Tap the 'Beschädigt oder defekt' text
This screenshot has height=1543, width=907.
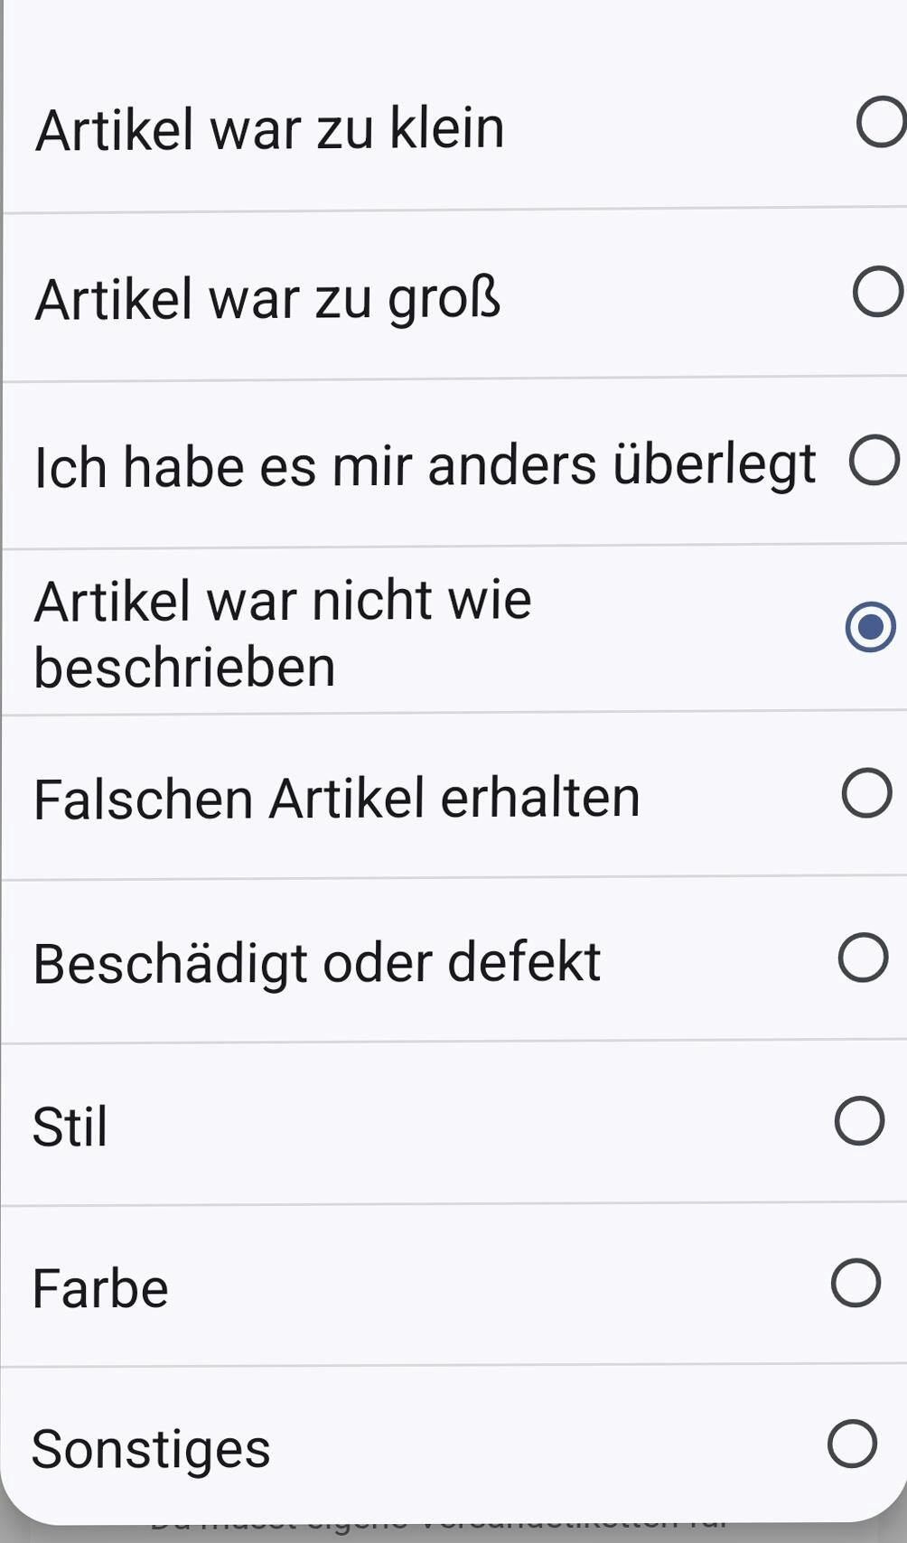(316, 963)
